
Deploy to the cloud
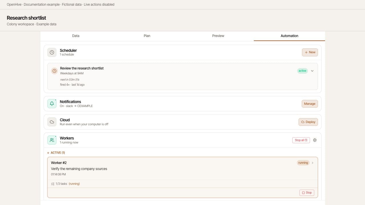pos(308,122)
